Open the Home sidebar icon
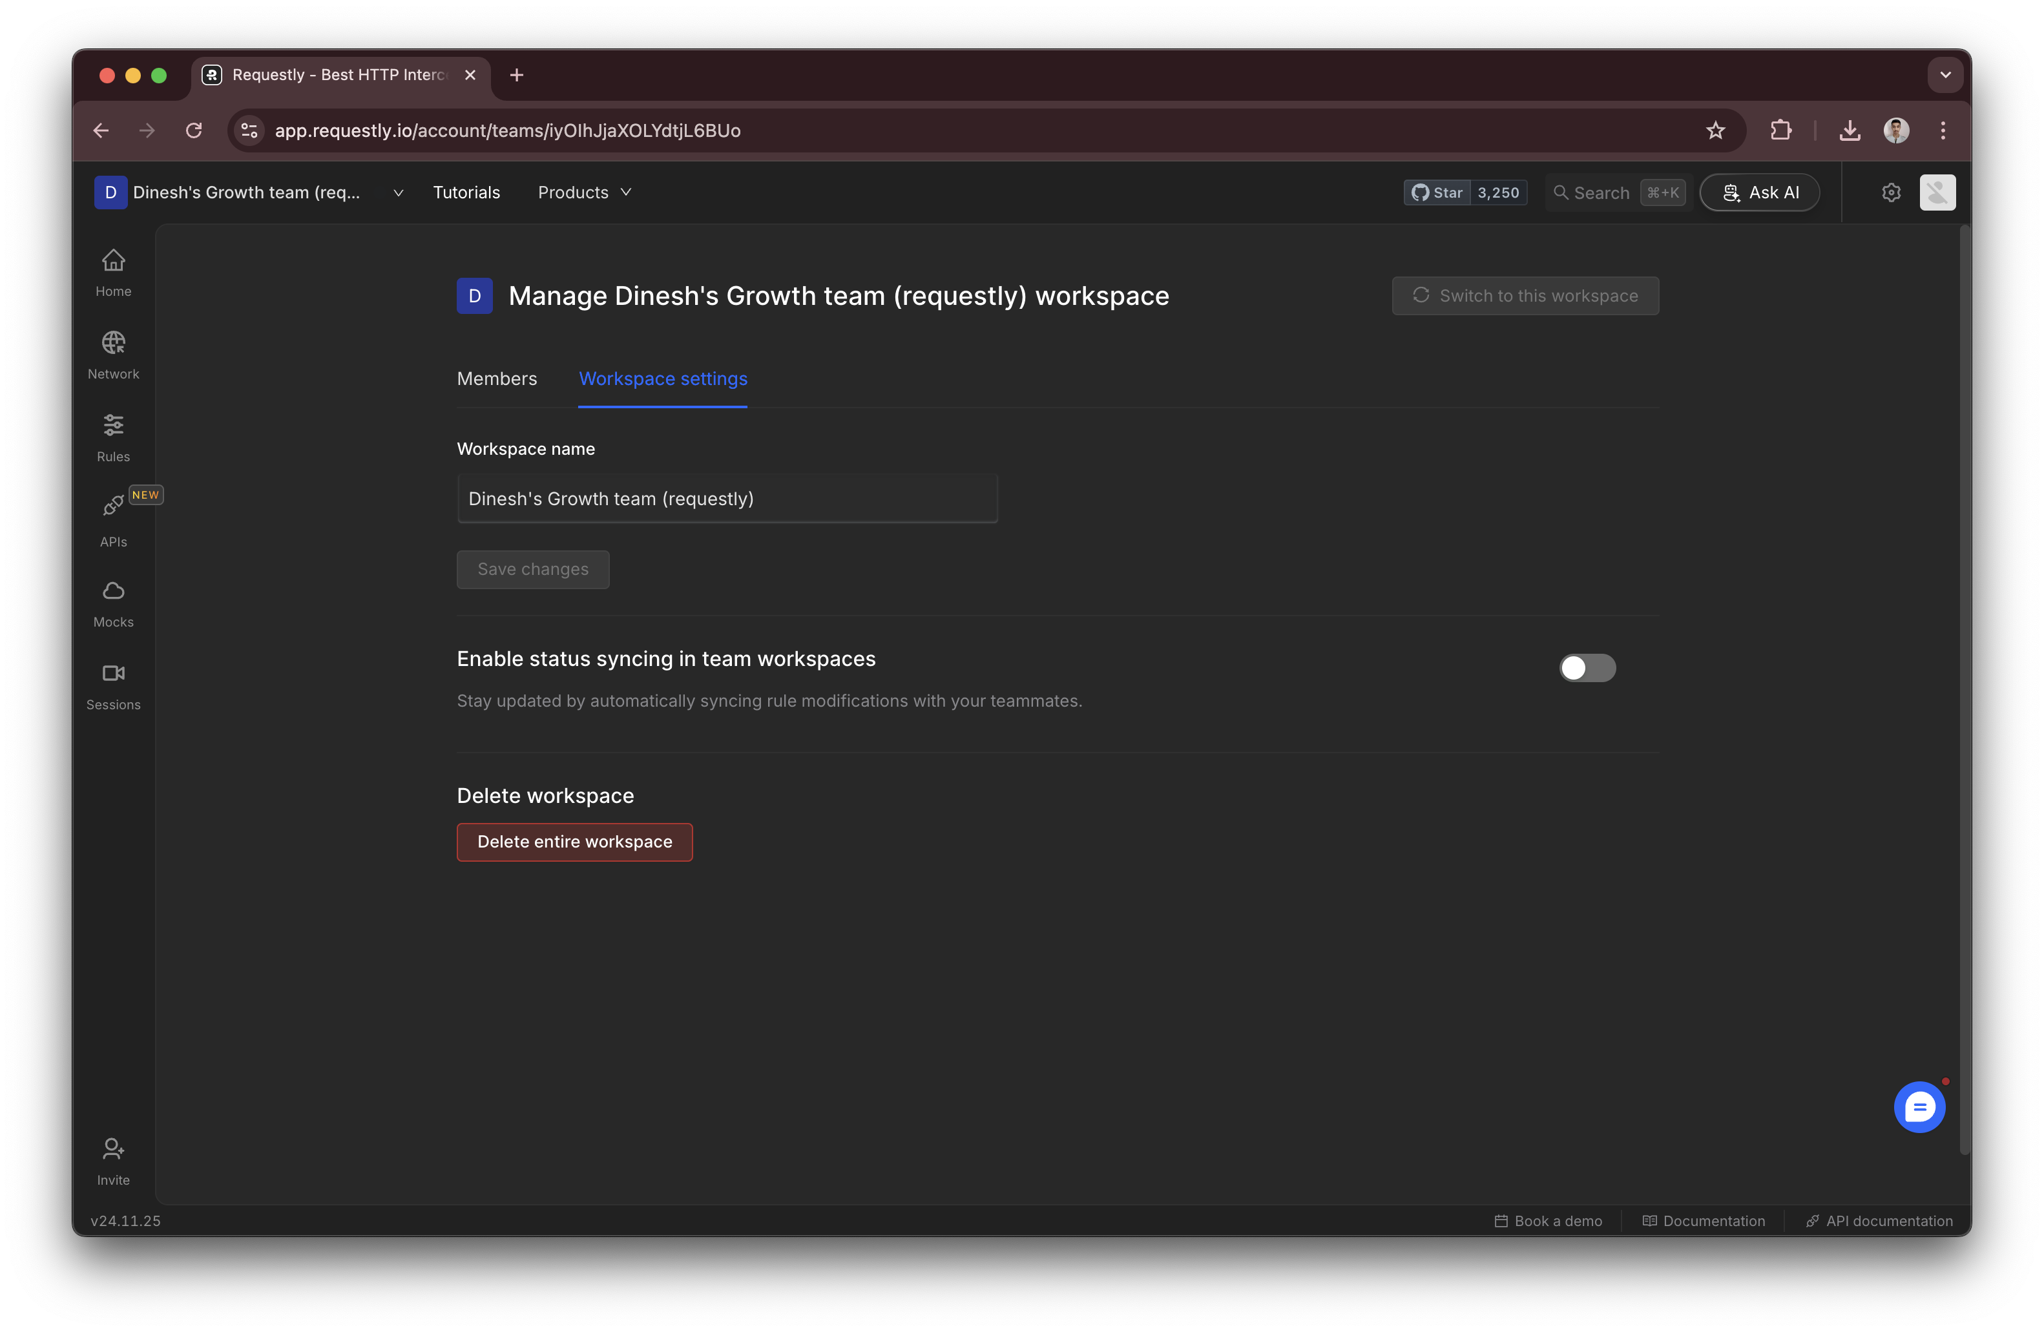Screen dimensions: 2044x1332 113,271
